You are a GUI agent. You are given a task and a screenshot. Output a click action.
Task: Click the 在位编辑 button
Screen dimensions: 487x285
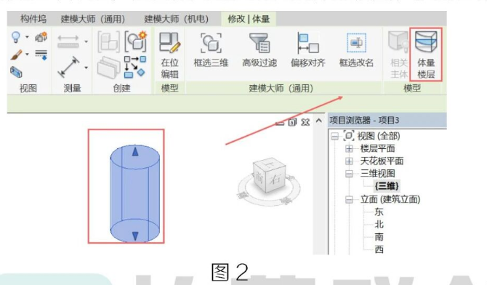[169, 55]
